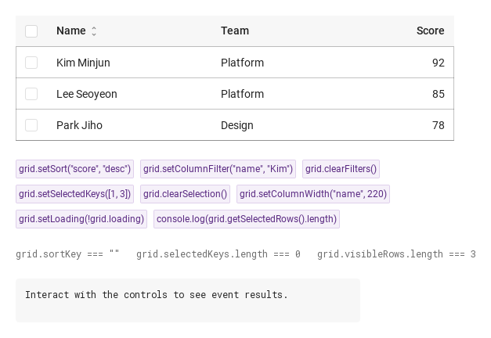
Task: Click console.log getSelectedRows length button
Action: [247, 219]
